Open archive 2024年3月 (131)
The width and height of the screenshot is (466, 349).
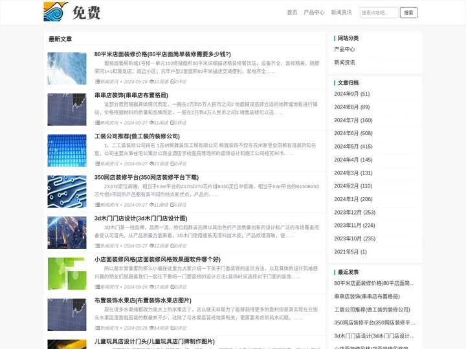click(x=353, y=173)
